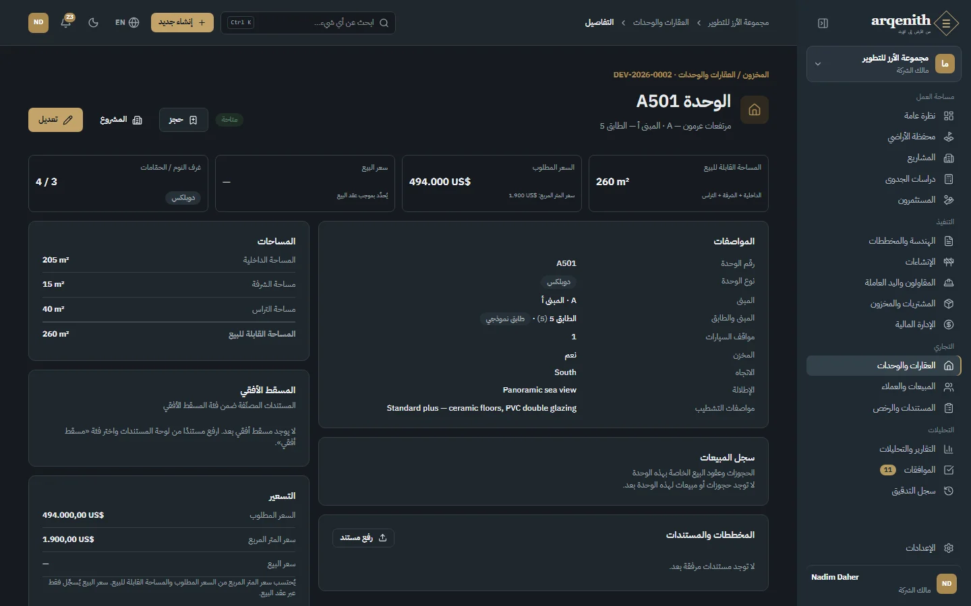Screen dimensions: 971x606
Task: Open دراسات الجدوى feasibility studies icon
Action: 949,179
